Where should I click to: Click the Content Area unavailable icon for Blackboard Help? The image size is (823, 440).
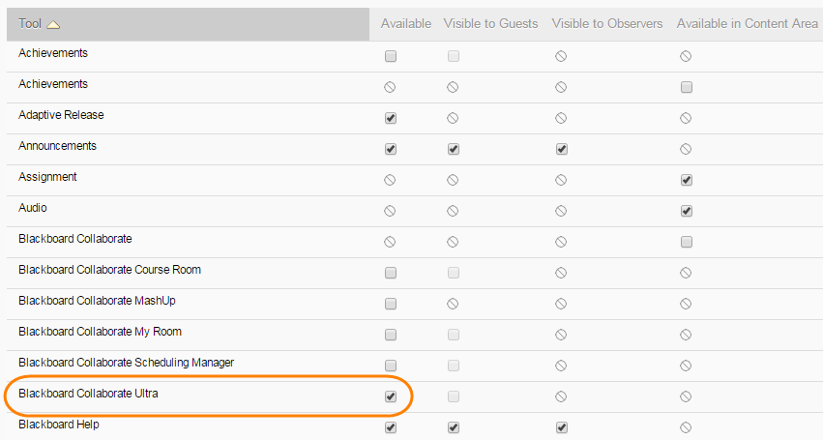(686, 427)
